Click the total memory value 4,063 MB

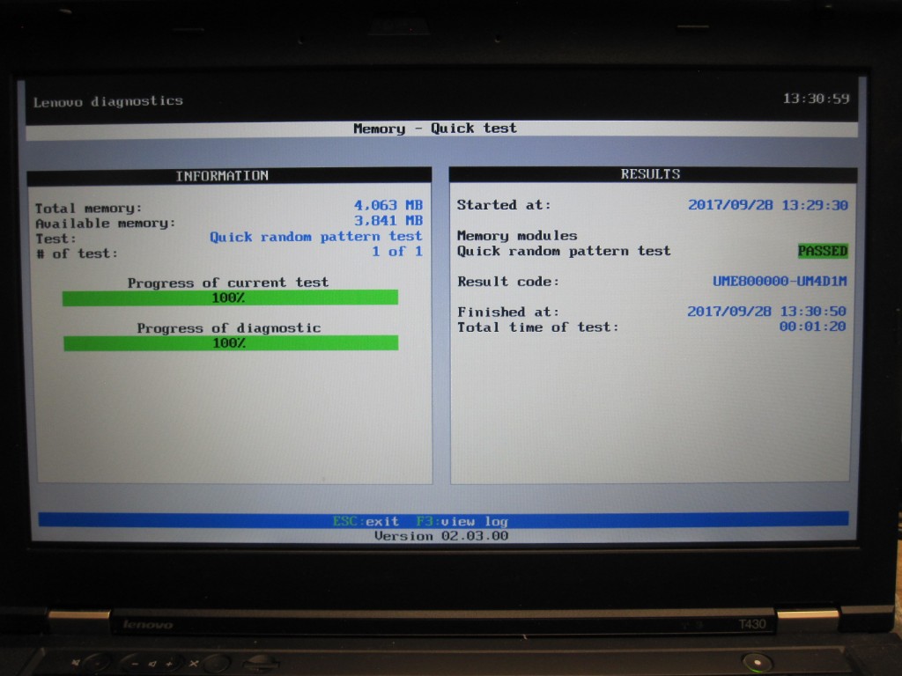click(388, 205)
